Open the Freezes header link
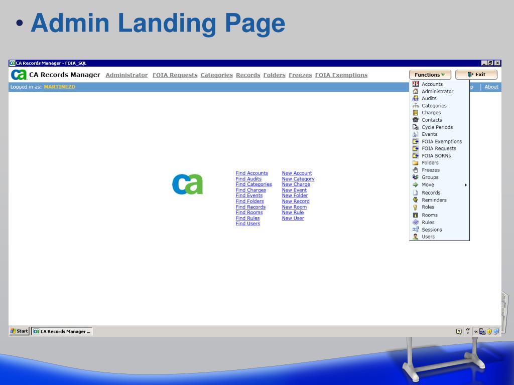The image size is (514, 385). click(x=300, y=75)
